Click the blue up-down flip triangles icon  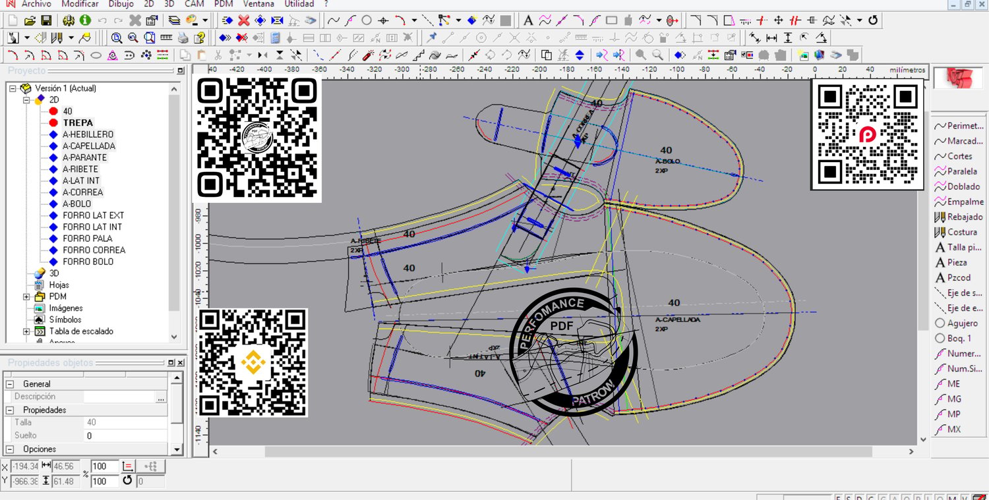coord(580,55)
